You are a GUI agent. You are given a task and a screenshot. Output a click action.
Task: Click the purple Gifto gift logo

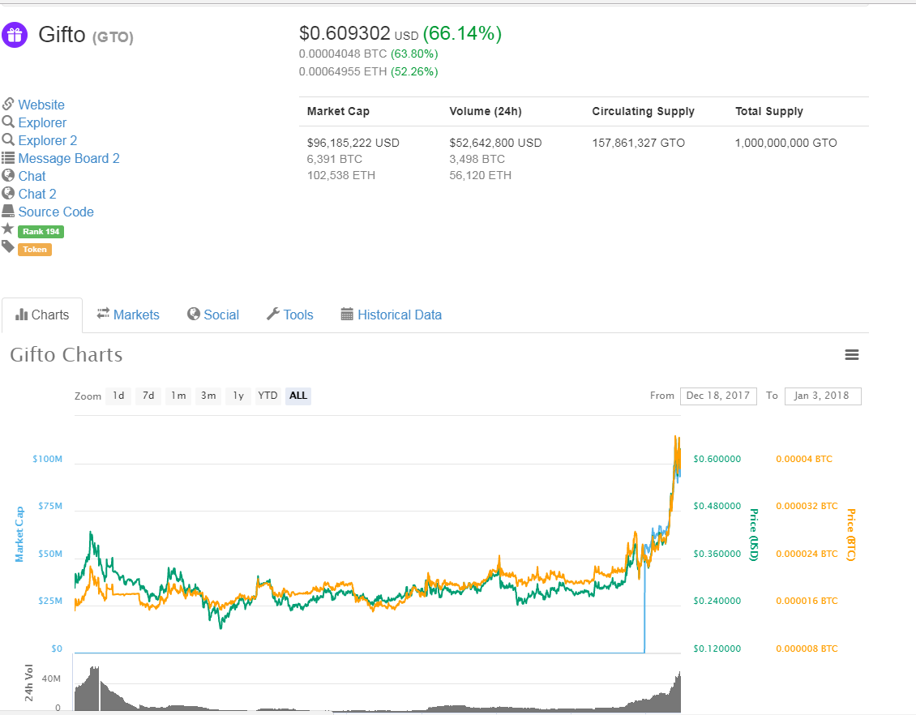pos(15,35)
